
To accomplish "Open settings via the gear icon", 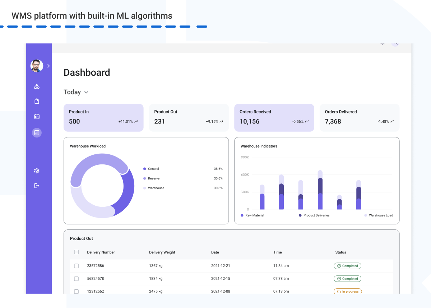I will [x=37, y=171].
